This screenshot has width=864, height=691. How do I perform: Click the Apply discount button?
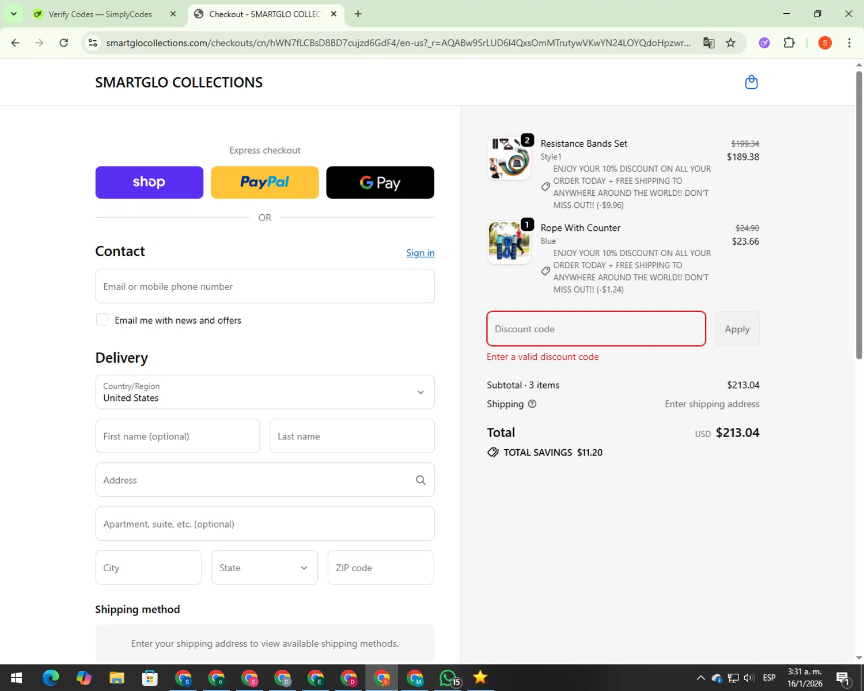coord(737,329)
